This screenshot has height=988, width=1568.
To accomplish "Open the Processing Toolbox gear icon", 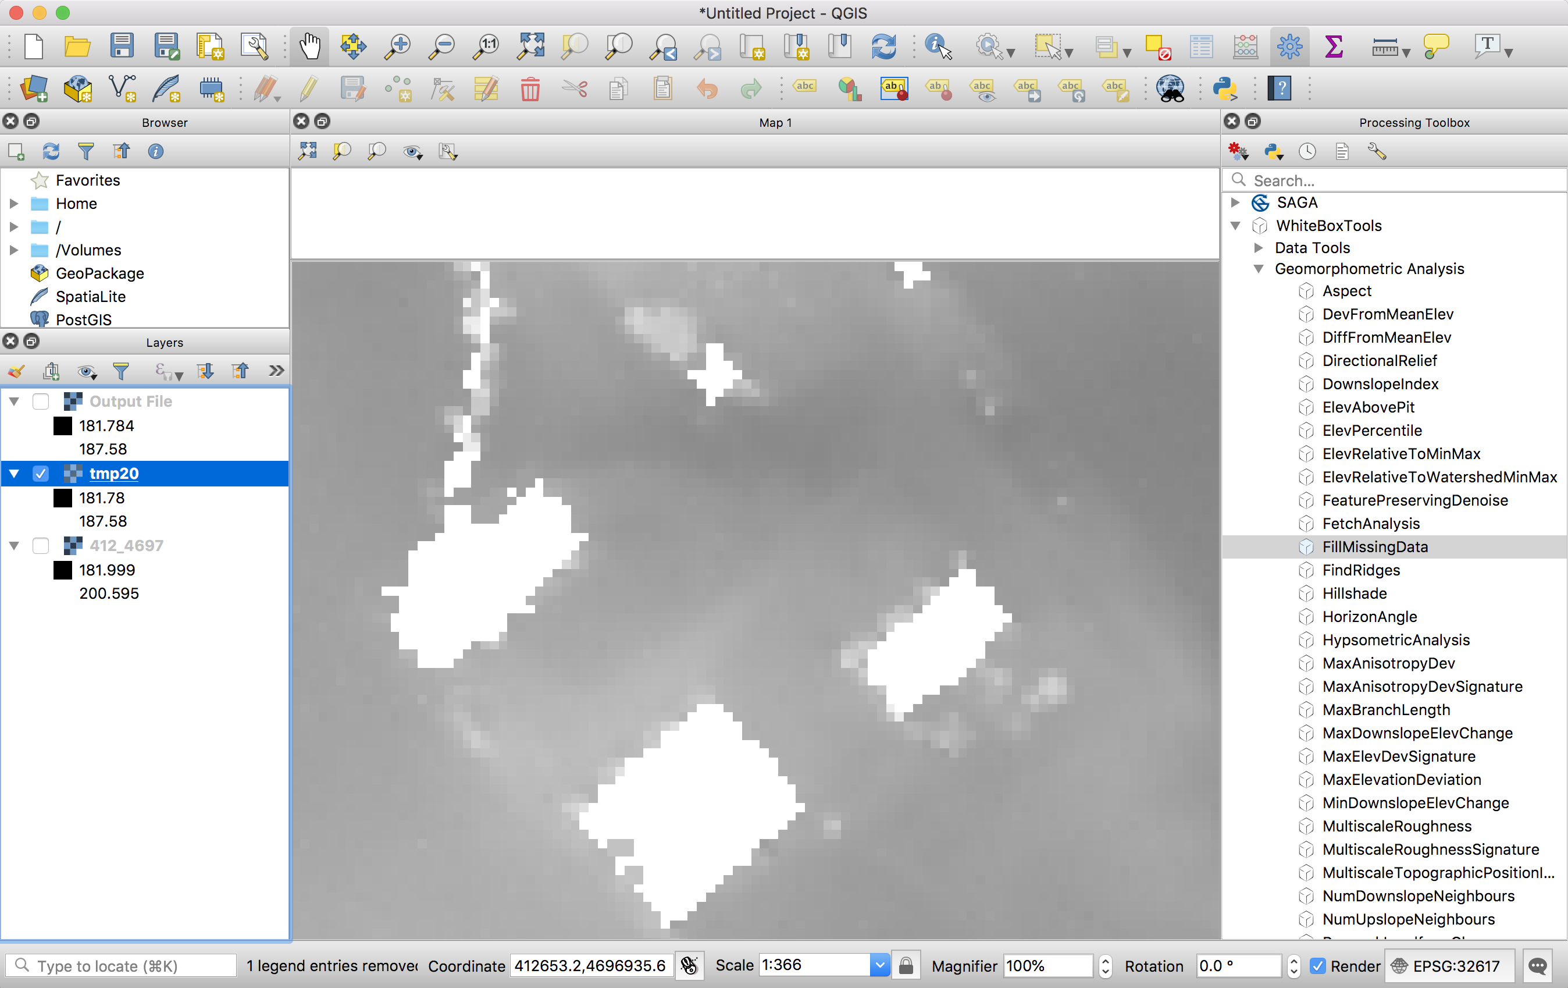I will pos(1289,46).
